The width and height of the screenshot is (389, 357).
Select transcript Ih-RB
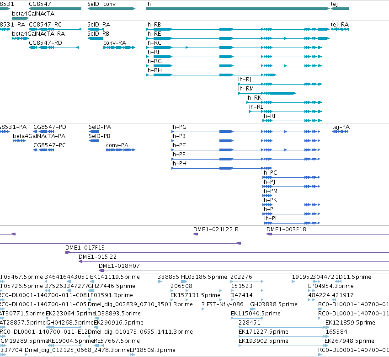(x=238, y=29)
